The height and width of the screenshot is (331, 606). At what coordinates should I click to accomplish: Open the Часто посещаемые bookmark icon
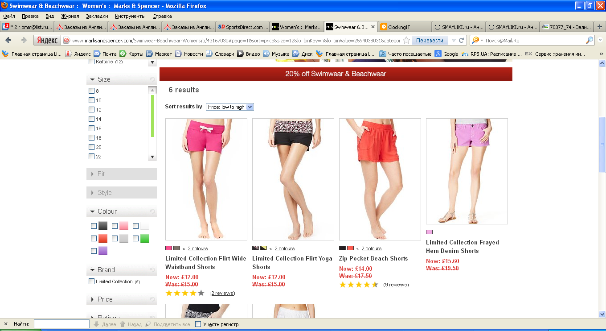coord(382,54)
